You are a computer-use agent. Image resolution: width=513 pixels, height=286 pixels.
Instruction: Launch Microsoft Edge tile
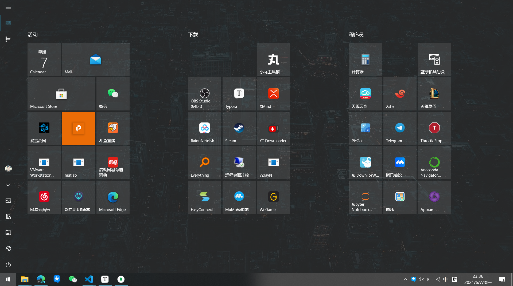click(113, 197)
